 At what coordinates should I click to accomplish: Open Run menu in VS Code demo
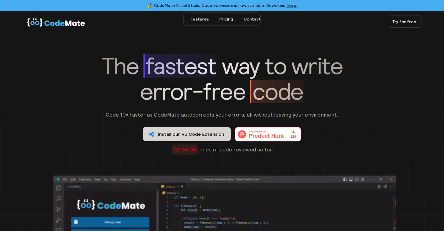tap(113, 179)
